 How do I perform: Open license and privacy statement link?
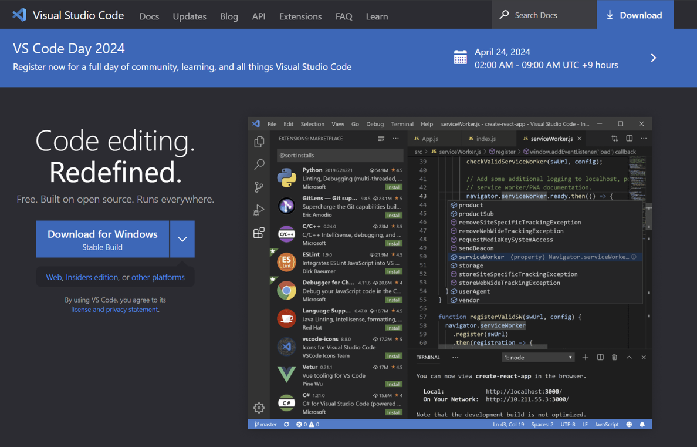pyautogui.click(x=114, y=310)
